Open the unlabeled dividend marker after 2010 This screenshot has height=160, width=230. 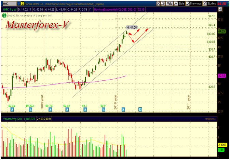tap(123, 109)
